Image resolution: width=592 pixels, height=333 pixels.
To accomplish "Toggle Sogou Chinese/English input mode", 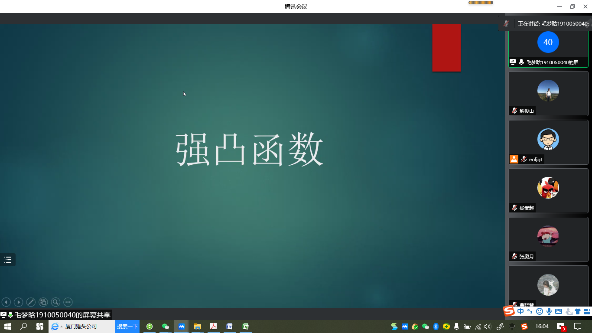I will (520, 311).
